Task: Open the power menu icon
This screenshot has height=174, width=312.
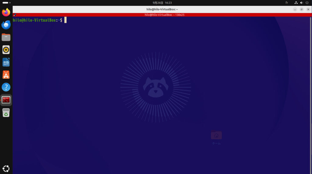Action: [307, 2]
